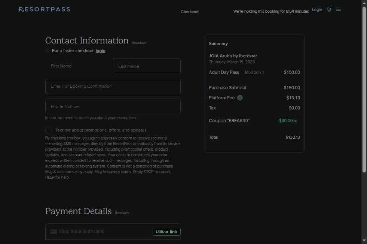Click the Phone Number field

click(x=113, y=106)
